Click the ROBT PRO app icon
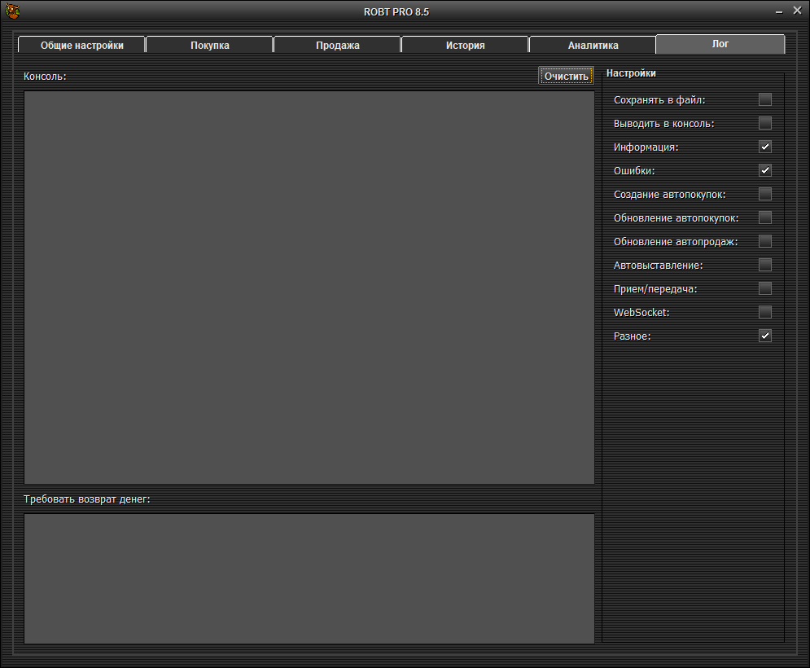The height and width of the screenshot is (668, 810). coord(12,11)
